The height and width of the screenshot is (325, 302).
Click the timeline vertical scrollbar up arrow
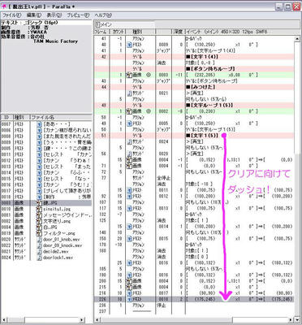click(x=297, y=39)
